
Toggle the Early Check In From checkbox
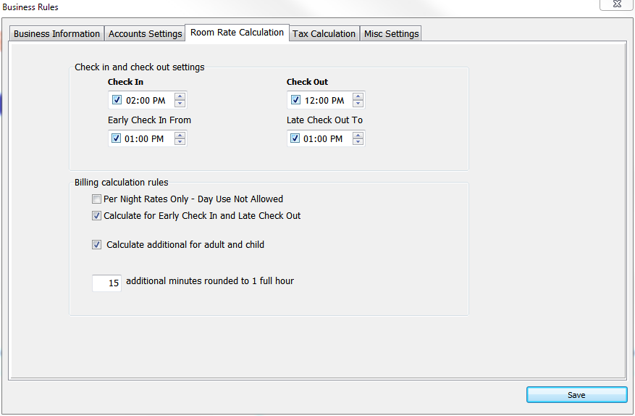117,138
